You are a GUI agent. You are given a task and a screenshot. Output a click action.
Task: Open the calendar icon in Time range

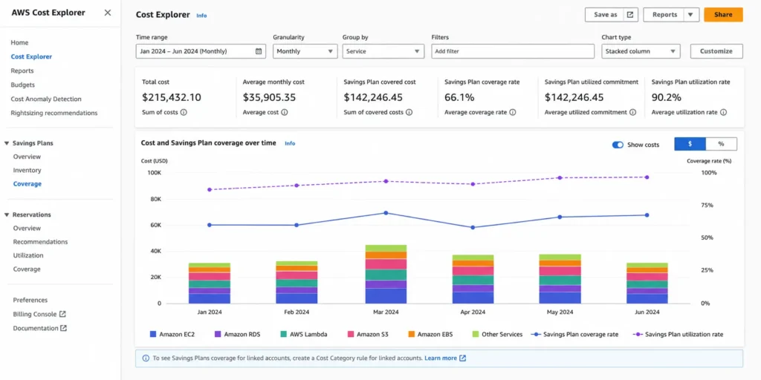pyautogui.click(x=259, y=51)
